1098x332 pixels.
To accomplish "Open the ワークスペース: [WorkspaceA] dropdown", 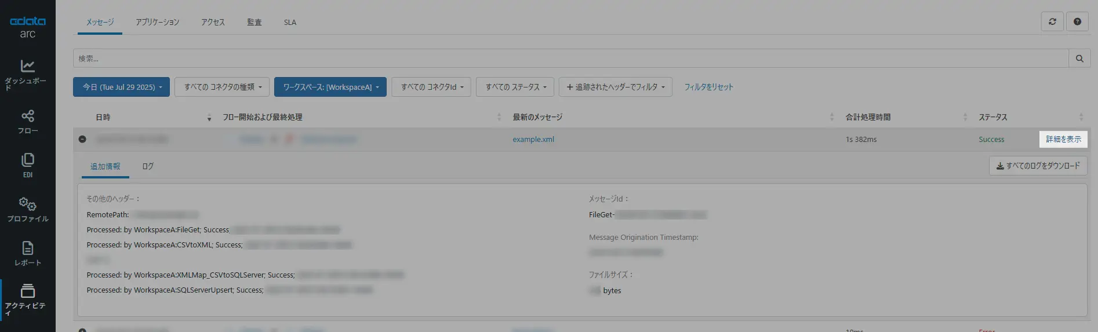I will click(x=330, y=87).
